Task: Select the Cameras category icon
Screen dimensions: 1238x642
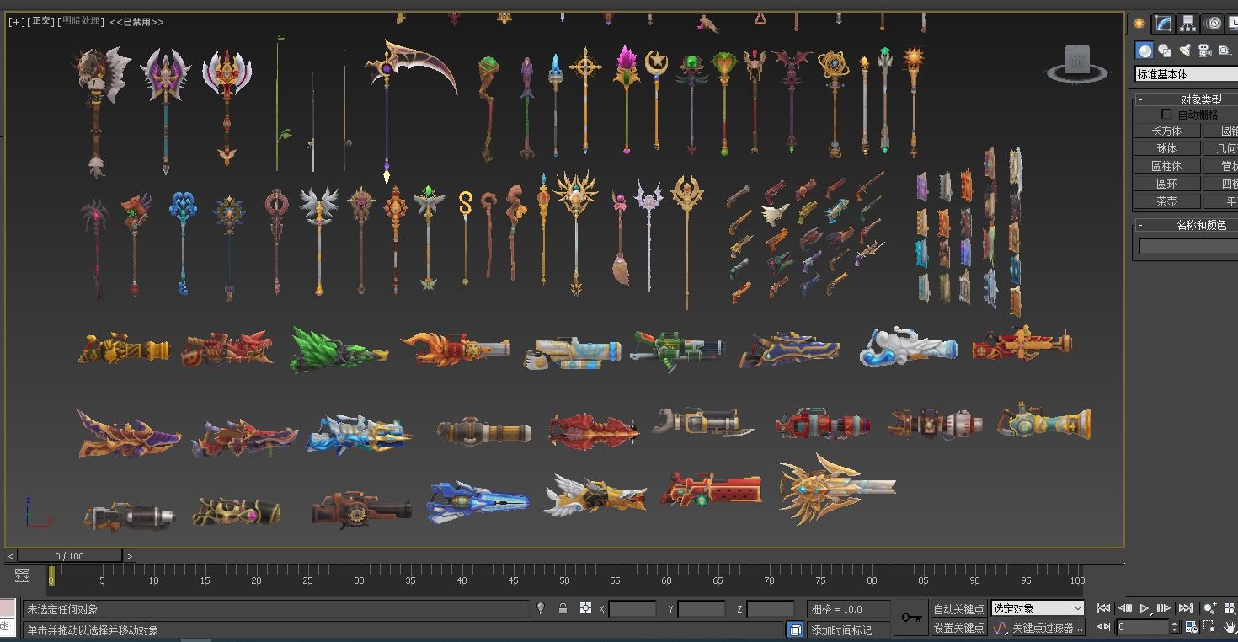Action: pos(1205,51)
